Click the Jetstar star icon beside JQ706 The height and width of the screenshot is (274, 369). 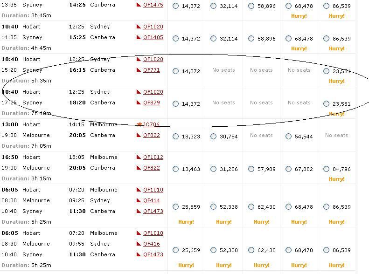tap(139, 124)
